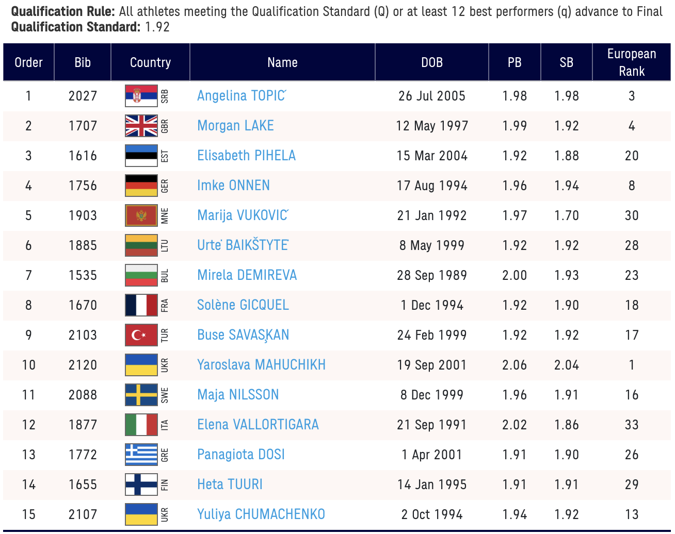This screenshot has height=534, width=675.
Task: Click the Order column header
Action: [x=28, y=62]
